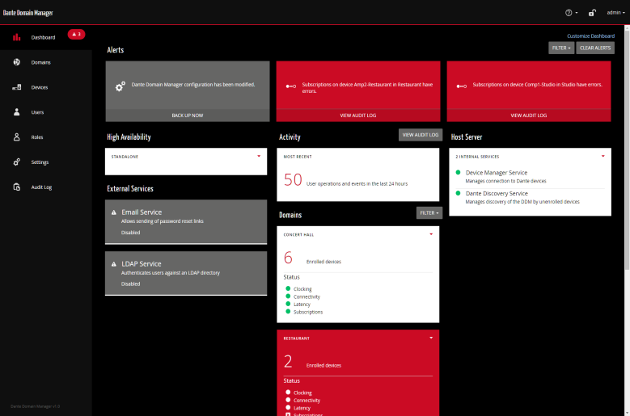Click the Domains globe icon

pos(16,62)
